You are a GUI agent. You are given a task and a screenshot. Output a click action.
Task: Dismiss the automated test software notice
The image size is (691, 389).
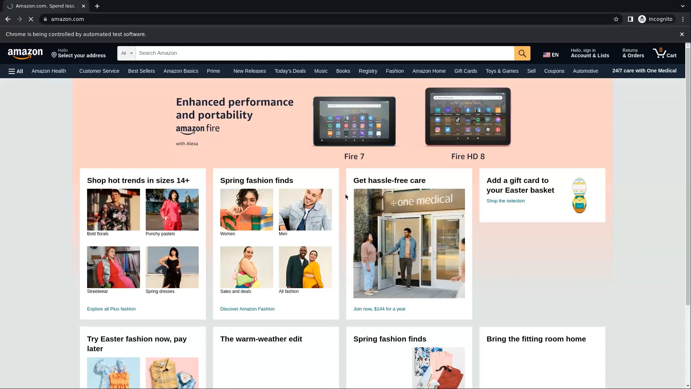click(x=682, y=34)
